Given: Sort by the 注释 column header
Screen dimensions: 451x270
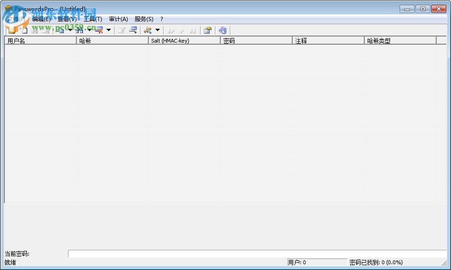Looking at the screenshot, I should click(328, 41).
